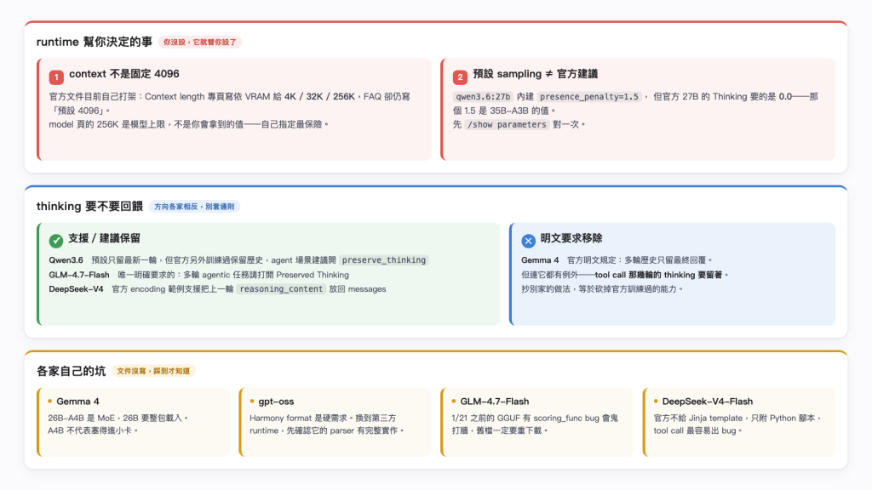Click the red tag '你沒設，它就替你設了'

(199, 43)
